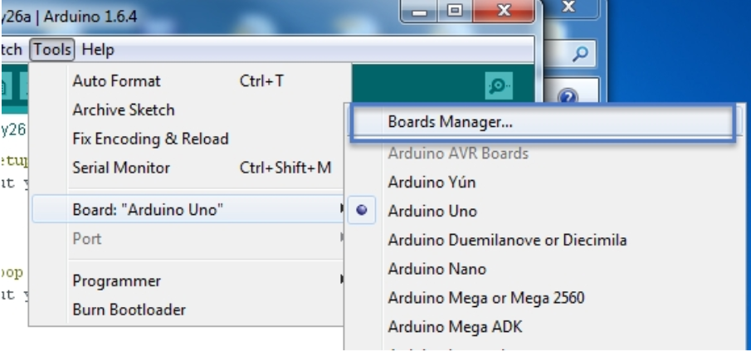Select the Arduino Yún board
Viewport: 751px width, 351px height.
pyautogui.click(x=546, y=183)
